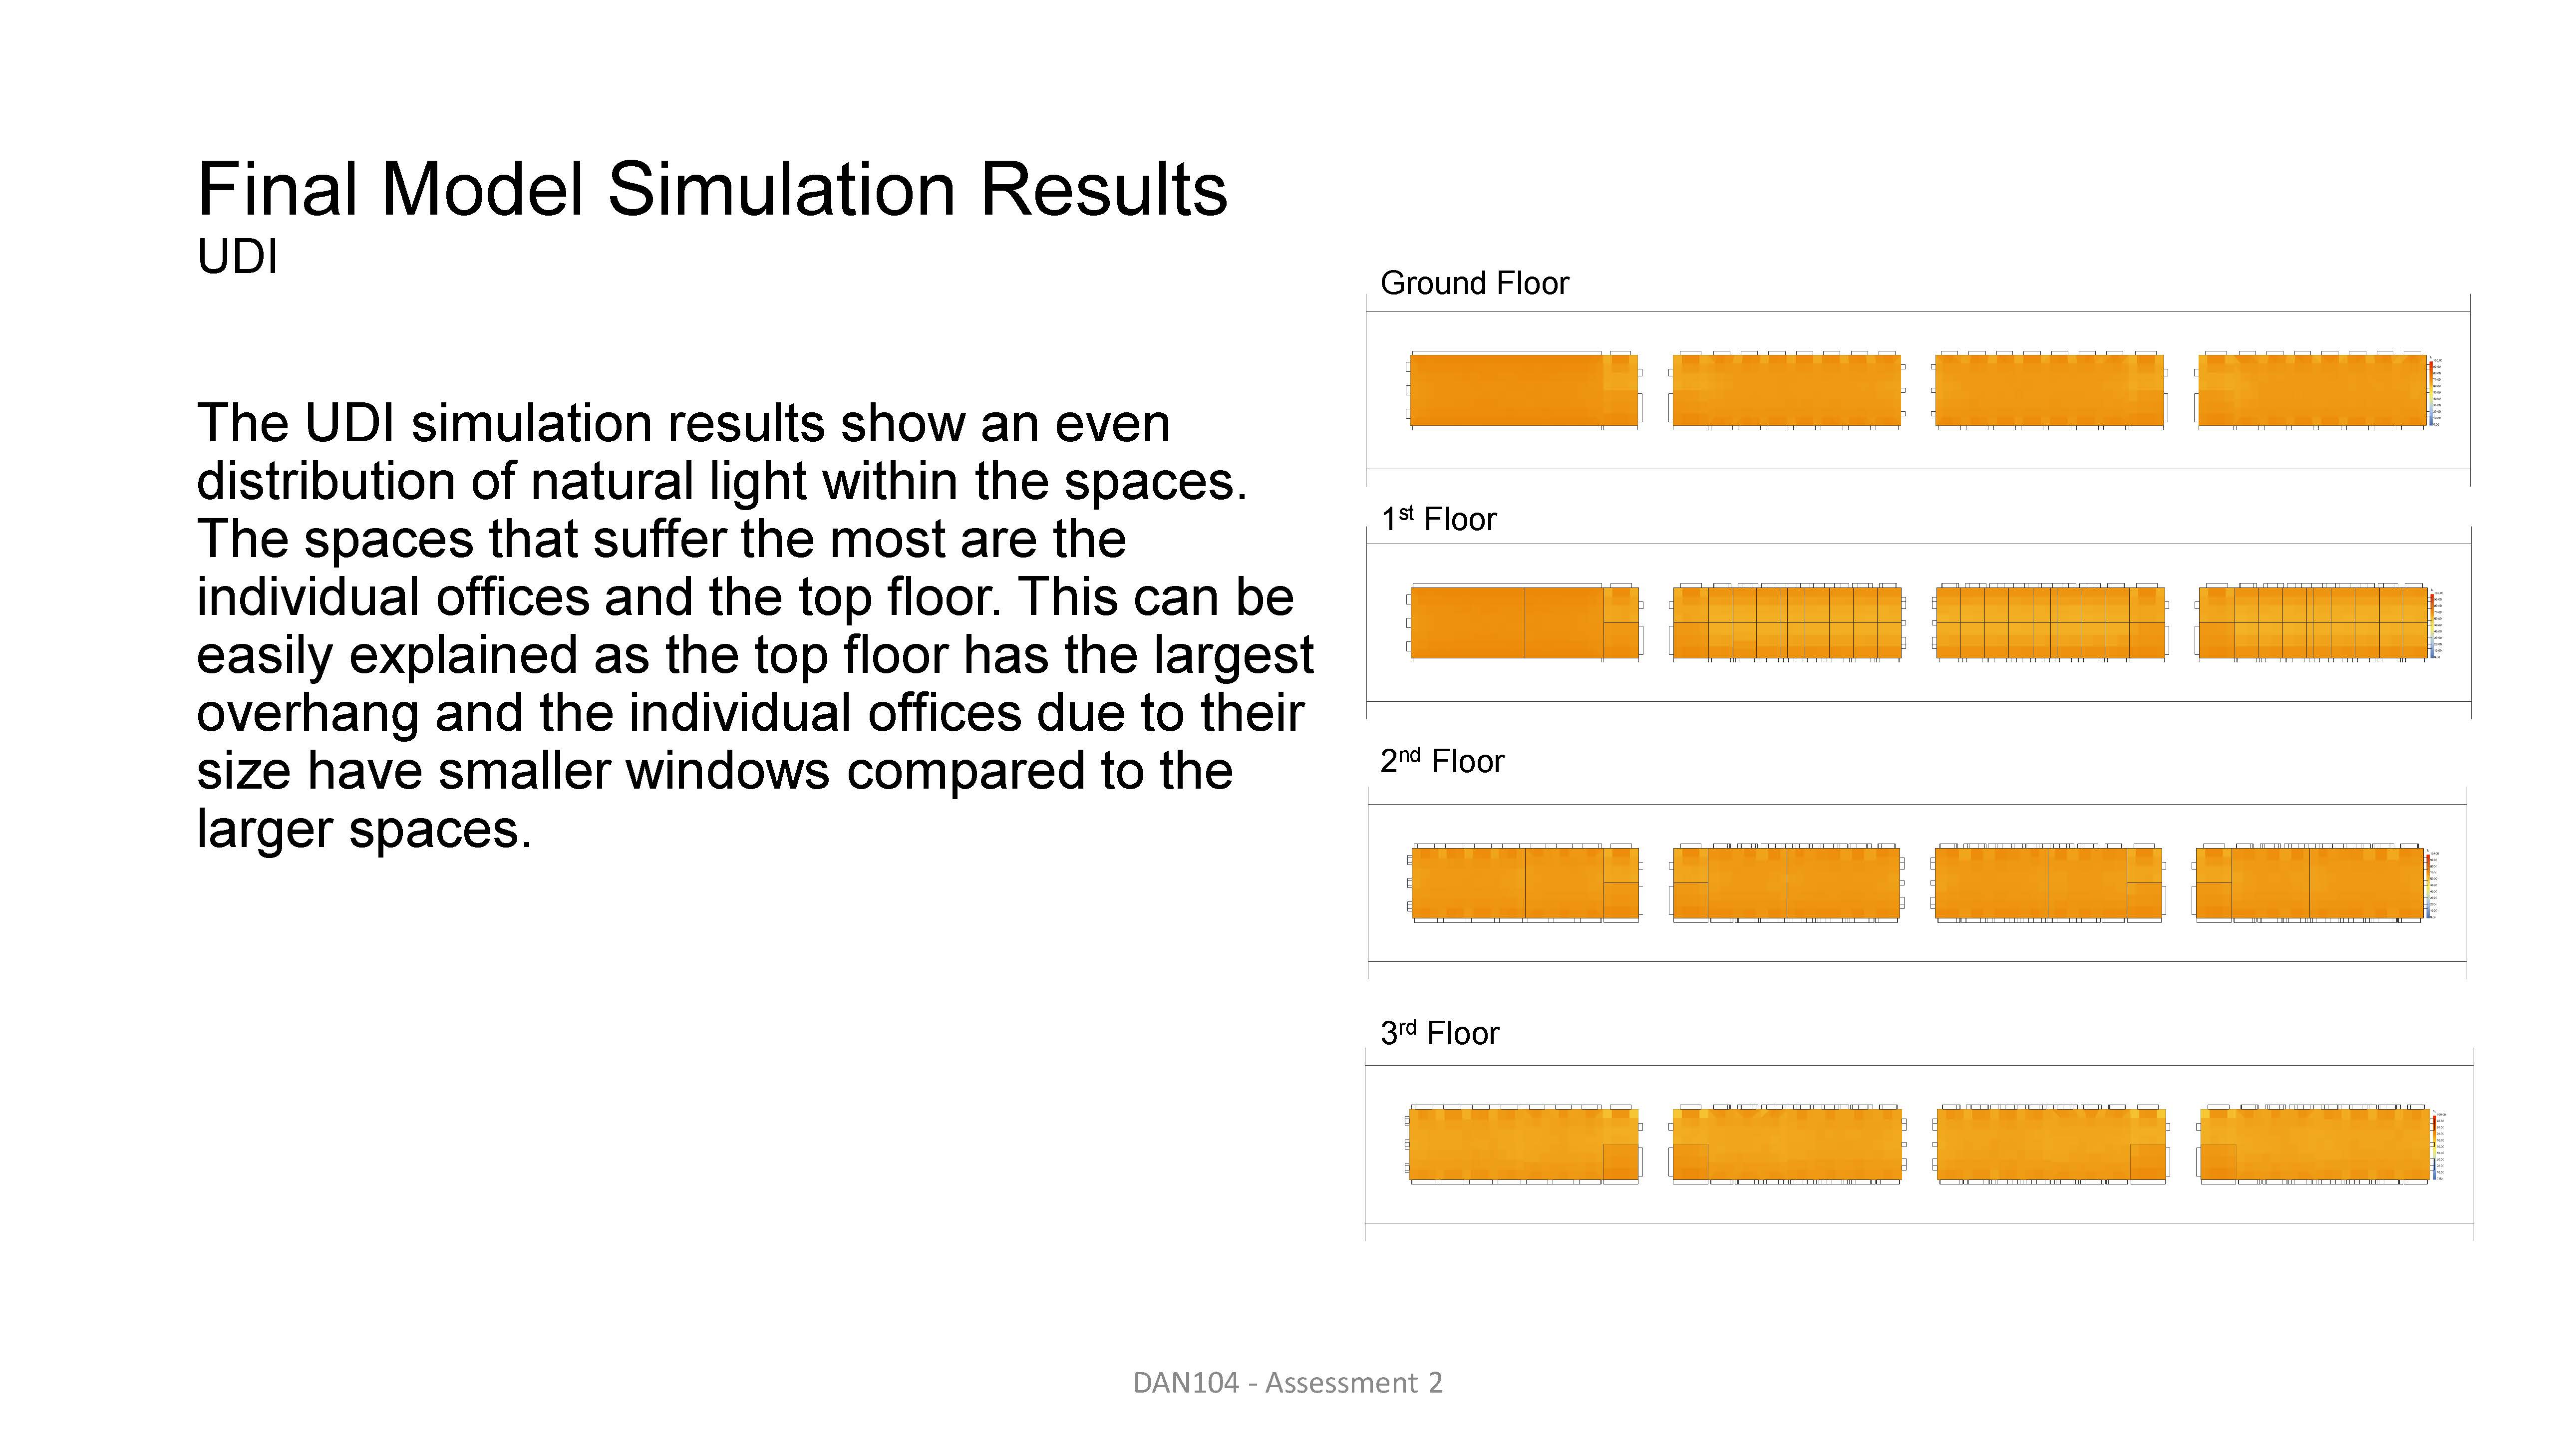
Task: Select the first 3rd Floor UDI heatmap
Action: tap(1523, 1145)
